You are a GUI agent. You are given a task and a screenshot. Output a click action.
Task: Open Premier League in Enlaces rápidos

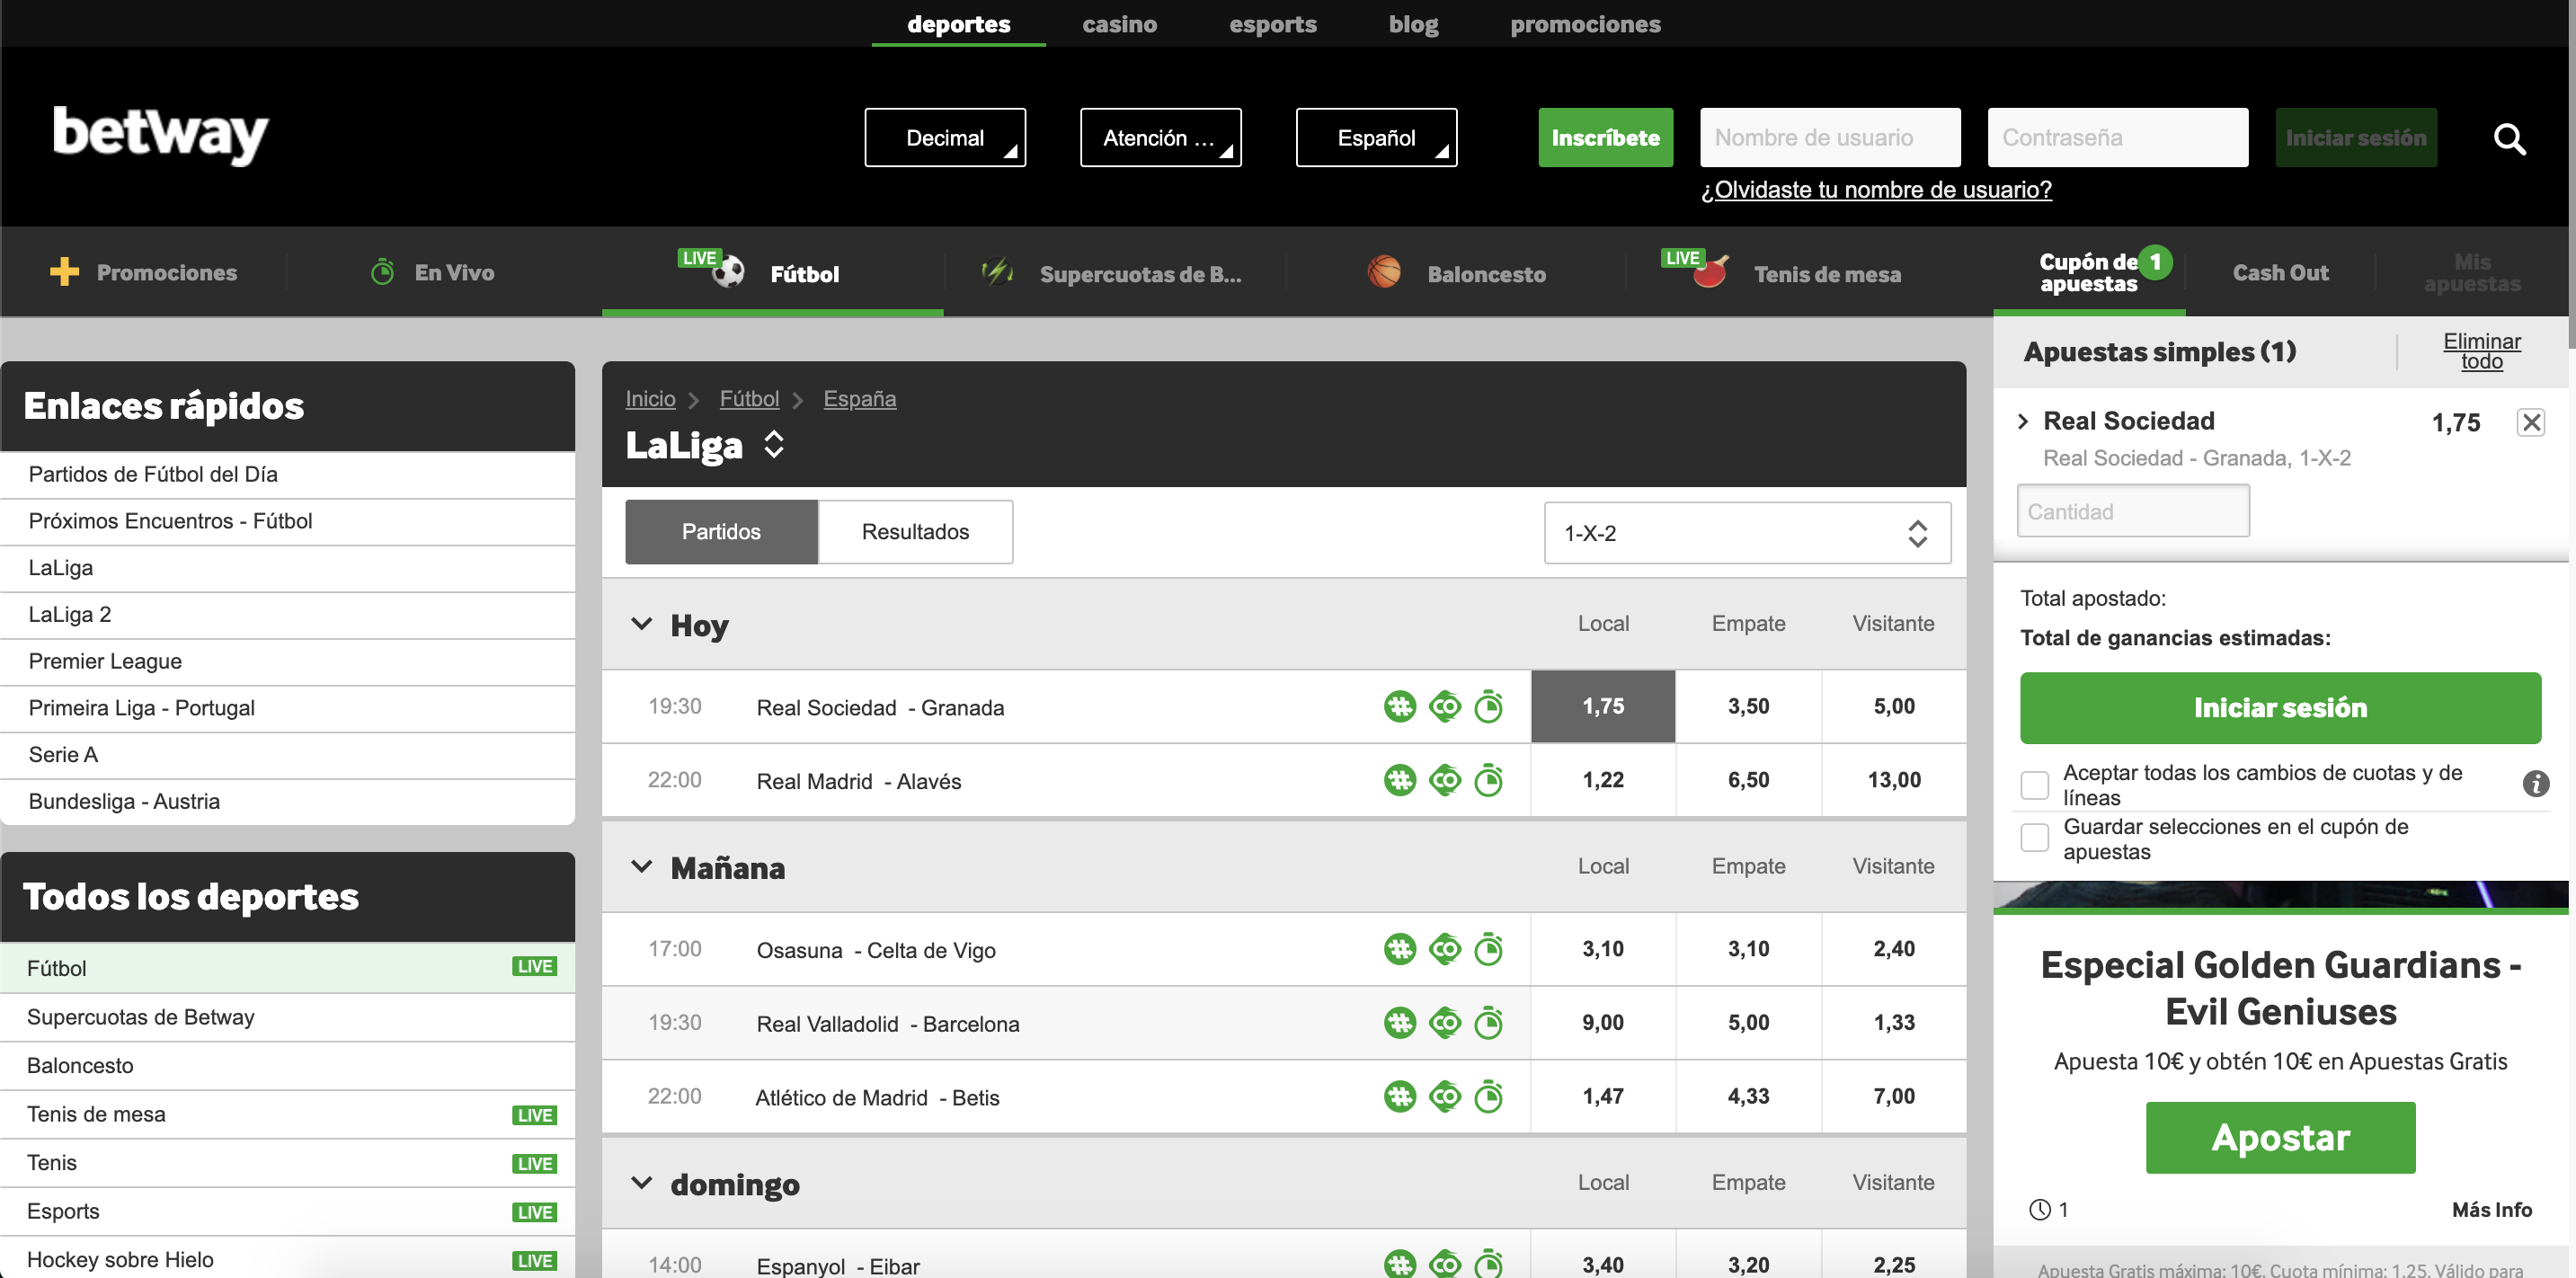click(x=288, y=661)
